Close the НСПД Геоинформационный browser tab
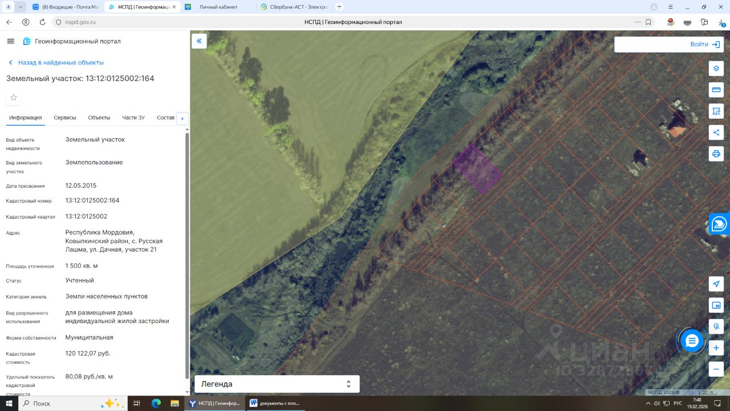This screenshot has width=730, height=411. pyautogui.click(x=174, y=7)
